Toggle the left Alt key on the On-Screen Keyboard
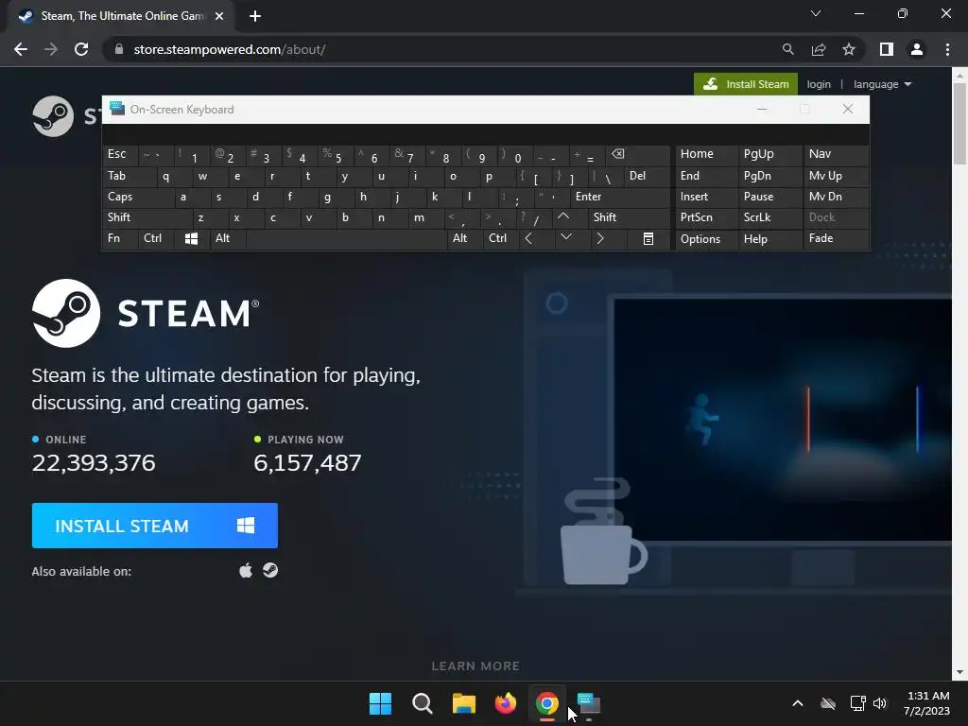 227,238
